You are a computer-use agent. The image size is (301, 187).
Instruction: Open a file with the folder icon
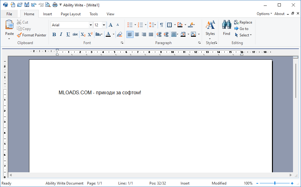click(20, 5)
